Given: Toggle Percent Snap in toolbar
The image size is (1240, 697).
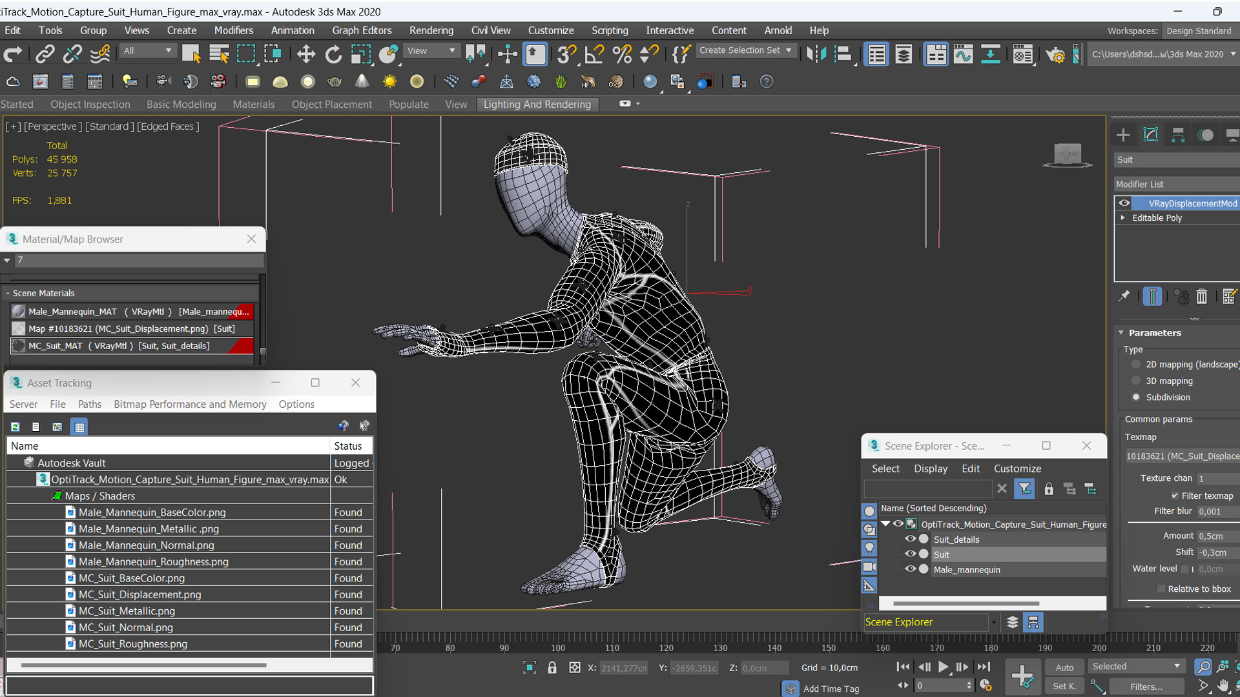Looking at the screenshot, I should click(622, 54).
